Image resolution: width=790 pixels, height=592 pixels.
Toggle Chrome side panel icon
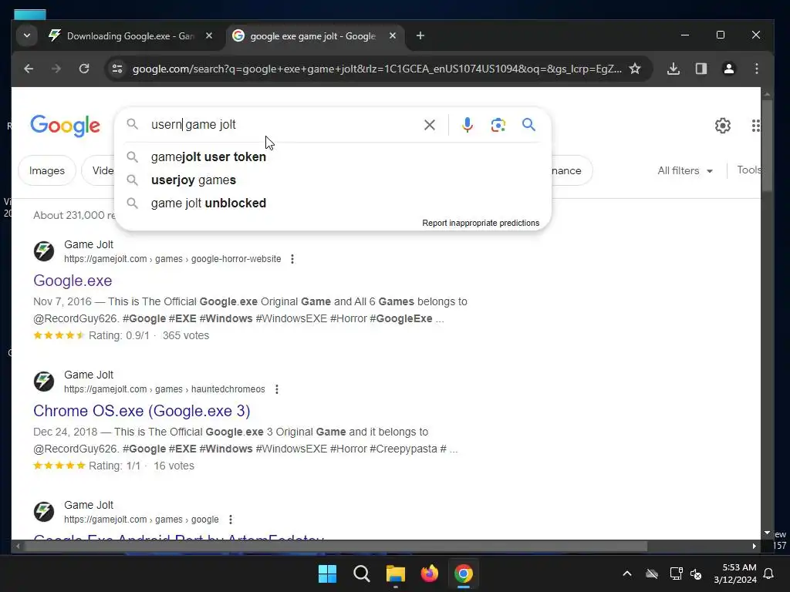point(701,69)
